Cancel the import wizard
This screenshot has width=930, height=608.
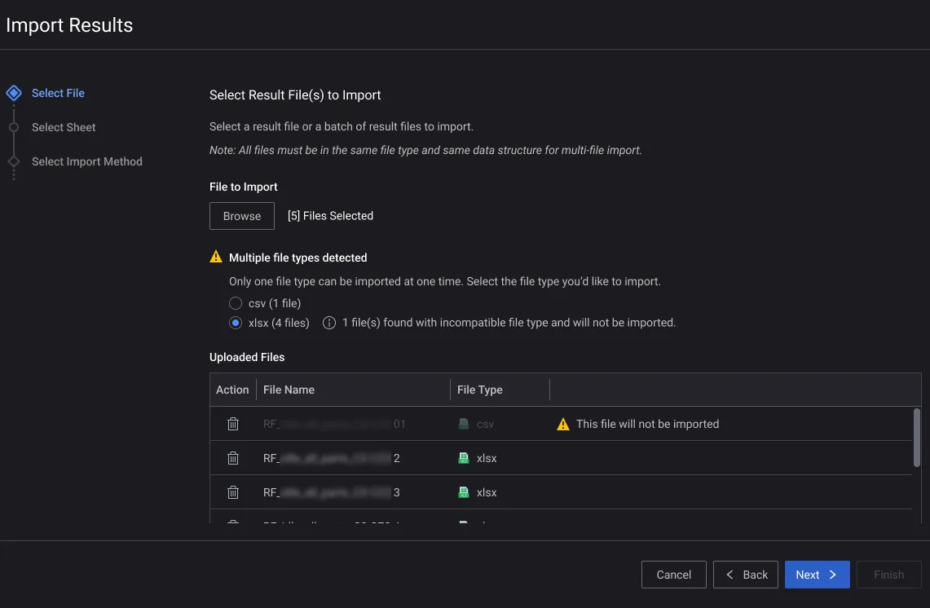(x=674, y=575)
